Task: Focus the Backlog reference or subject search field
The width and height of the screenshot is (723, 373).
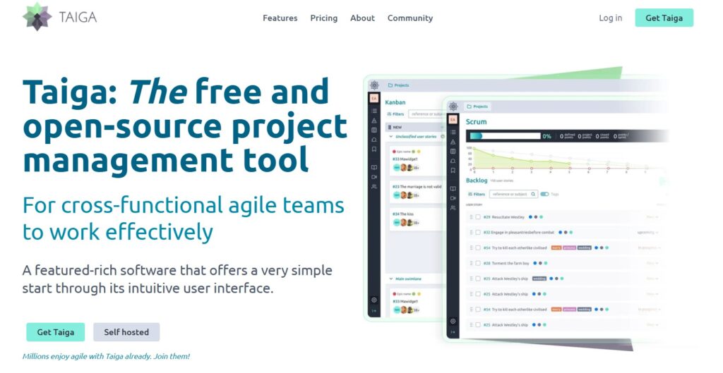Action: point(513,195)
